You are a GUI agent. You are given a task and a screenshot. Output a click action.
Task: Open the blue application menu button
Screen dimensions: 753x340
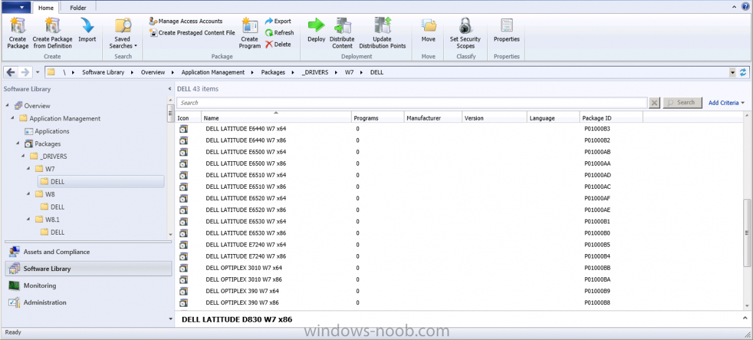[16, 8]
